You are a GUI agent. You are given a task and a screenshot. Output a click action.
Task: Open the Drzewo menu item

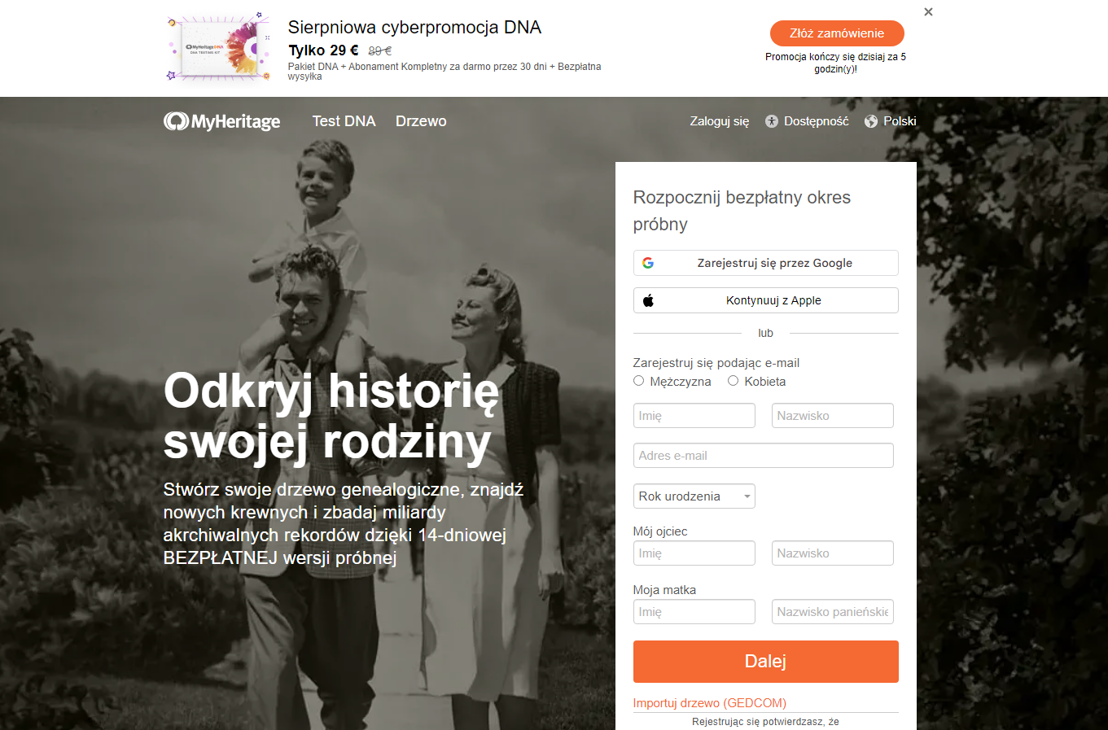(421, 121)
